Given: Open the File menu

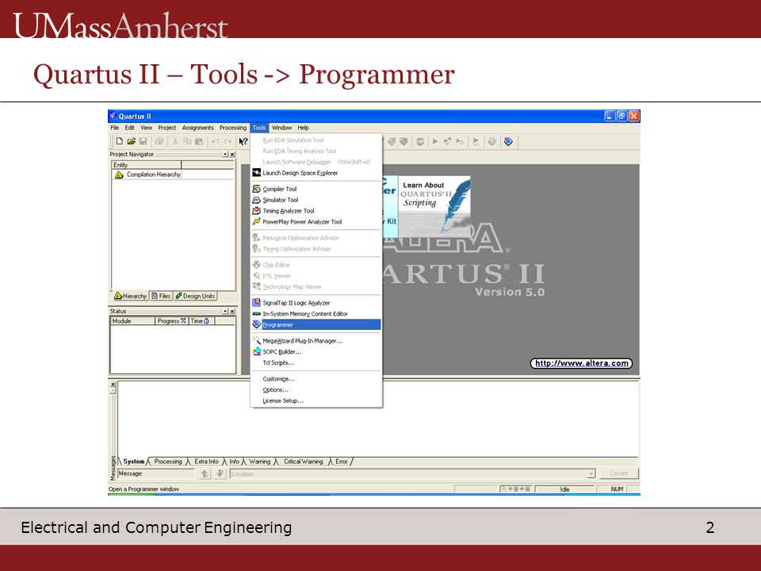Looking at the screenshot, I should click(114, 128).
